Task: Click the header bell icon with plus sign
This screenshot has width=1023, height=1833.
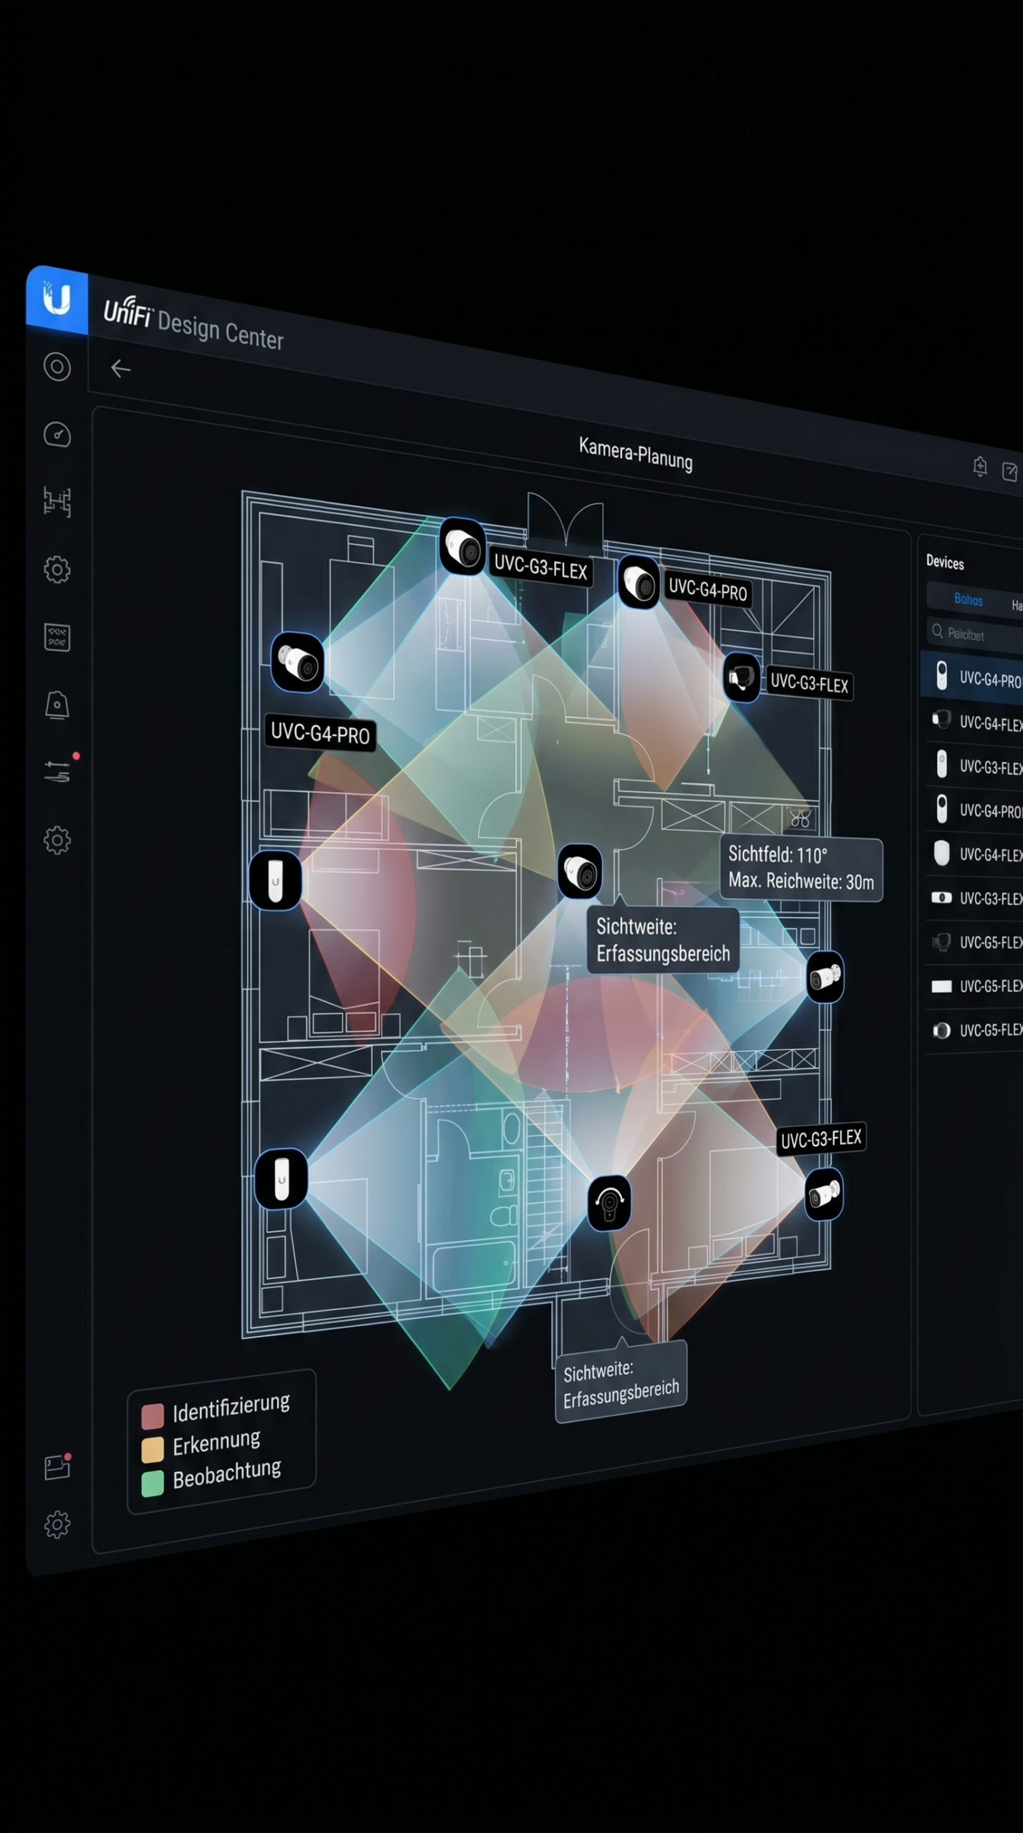Action: [980, 467]
